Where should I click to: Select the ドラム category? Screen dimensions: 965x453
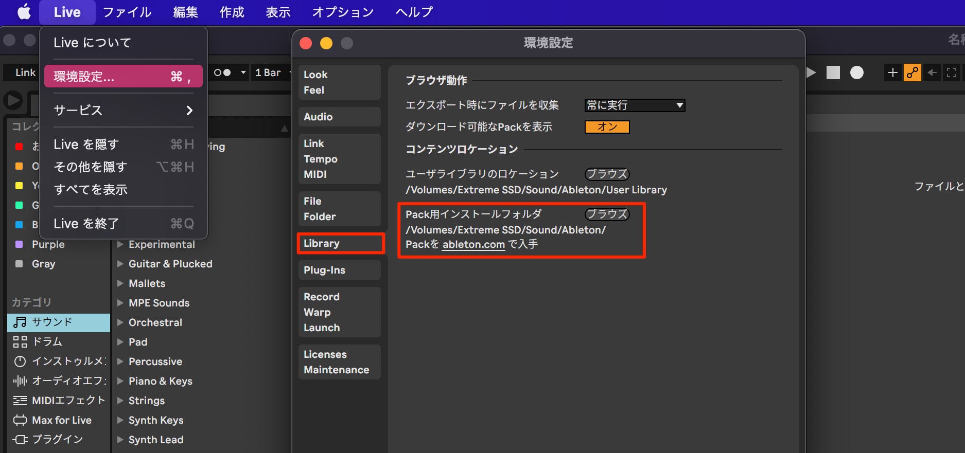click(x=59, y=342)
